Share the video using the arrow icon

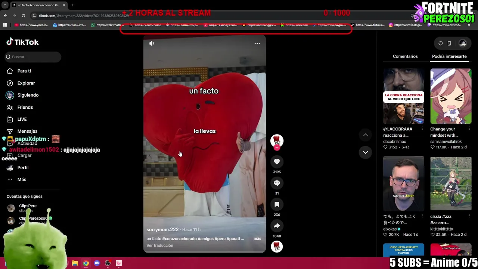coord(277,226)
